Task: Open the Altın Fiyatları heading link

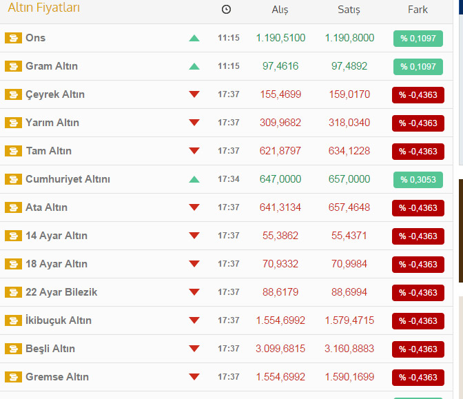Action: click(43, 8)
